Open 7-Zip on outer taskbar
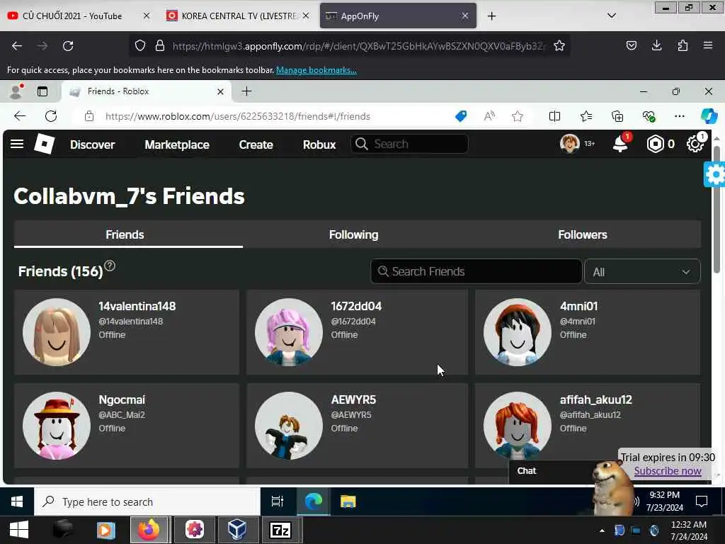Screen dimensions: 725x544 click(280, 530)
